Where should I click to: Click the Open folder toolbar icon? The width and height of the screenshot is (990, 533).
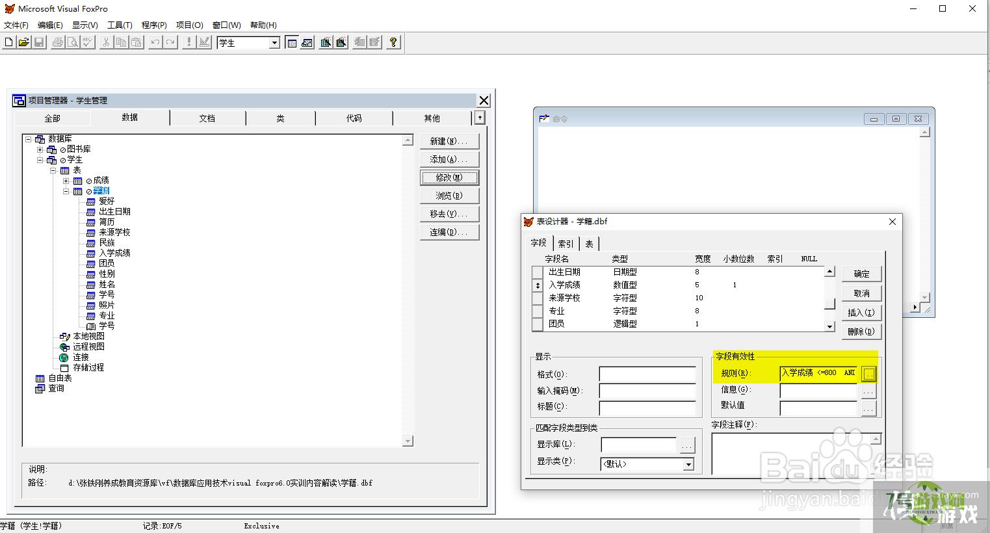click(x=23, y=42)
